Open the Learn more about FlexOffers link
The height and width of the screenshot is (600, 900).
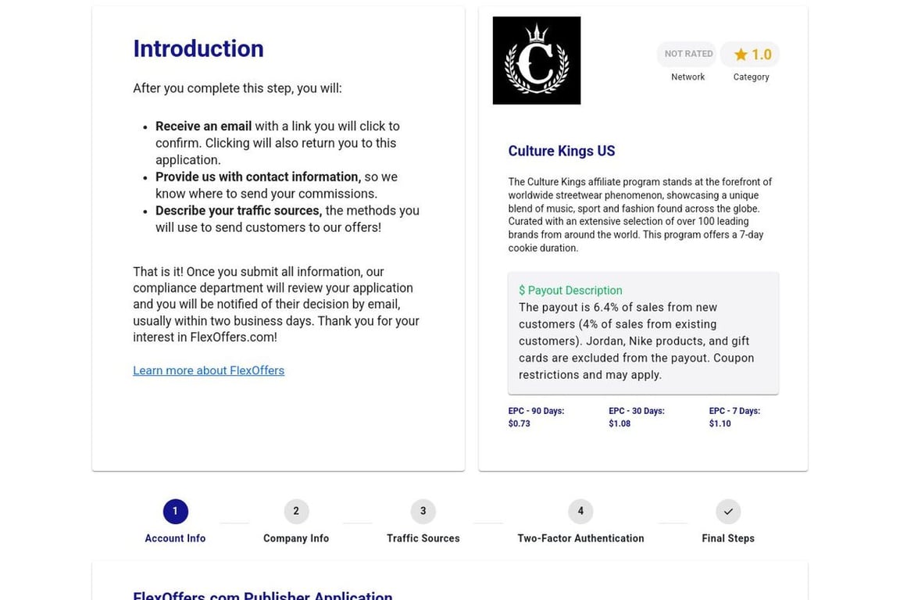point(209,370)
